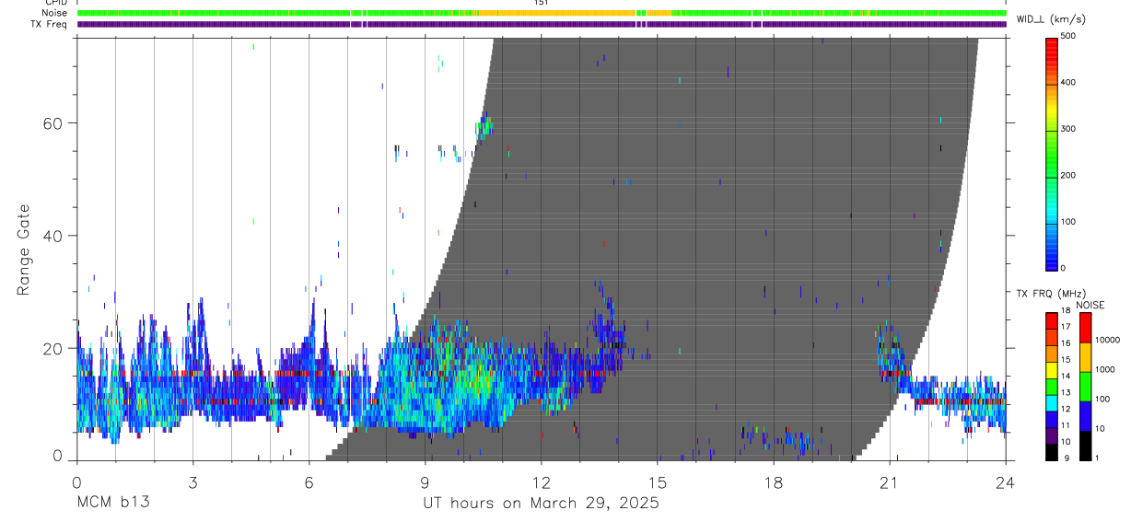The width and height of the screenshot is (1131, 522).
Task: Click the 500 tick on width color bar
Action: tap(1069, 36)
